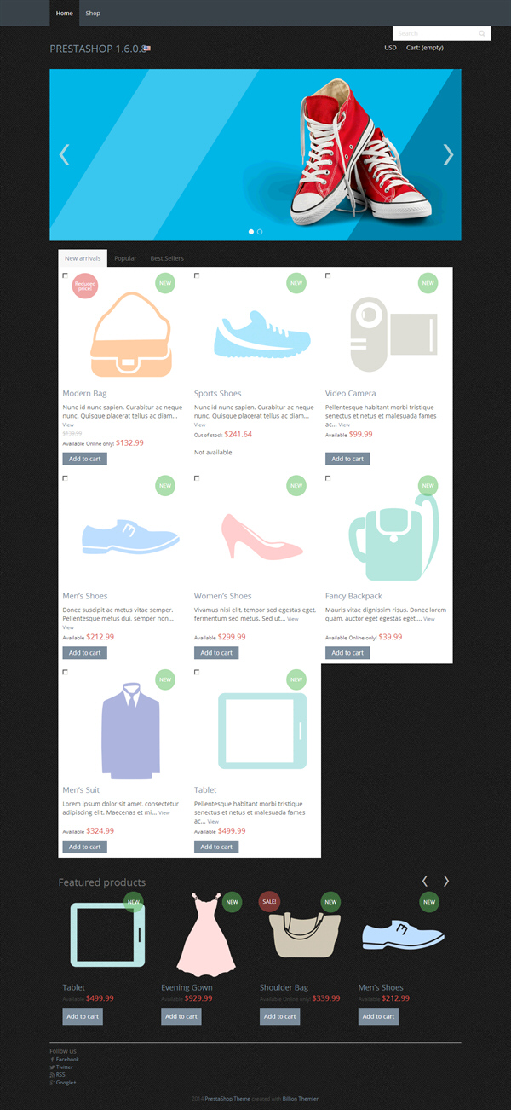
Task: Open the Shop menu item
Action: click(x=93, y=14)
